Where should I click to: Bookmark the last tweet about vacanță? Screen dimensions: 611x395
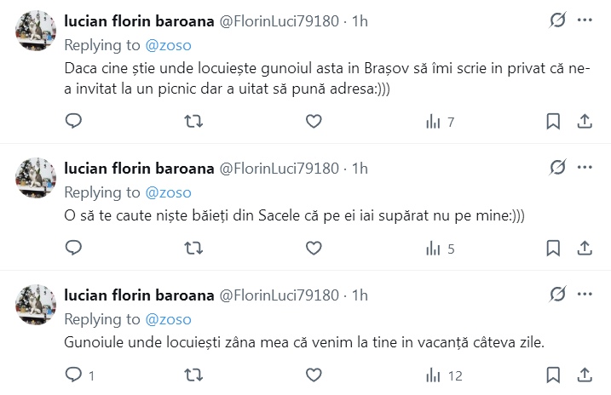[552, 375]
